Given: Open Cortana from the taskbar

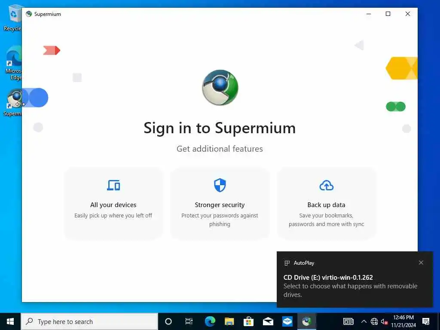Looking at the screenshot, I should coord(168,321).
